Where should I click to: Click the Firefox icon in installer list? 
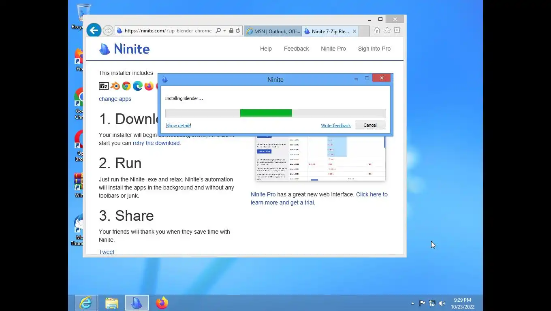coord(149,86)
